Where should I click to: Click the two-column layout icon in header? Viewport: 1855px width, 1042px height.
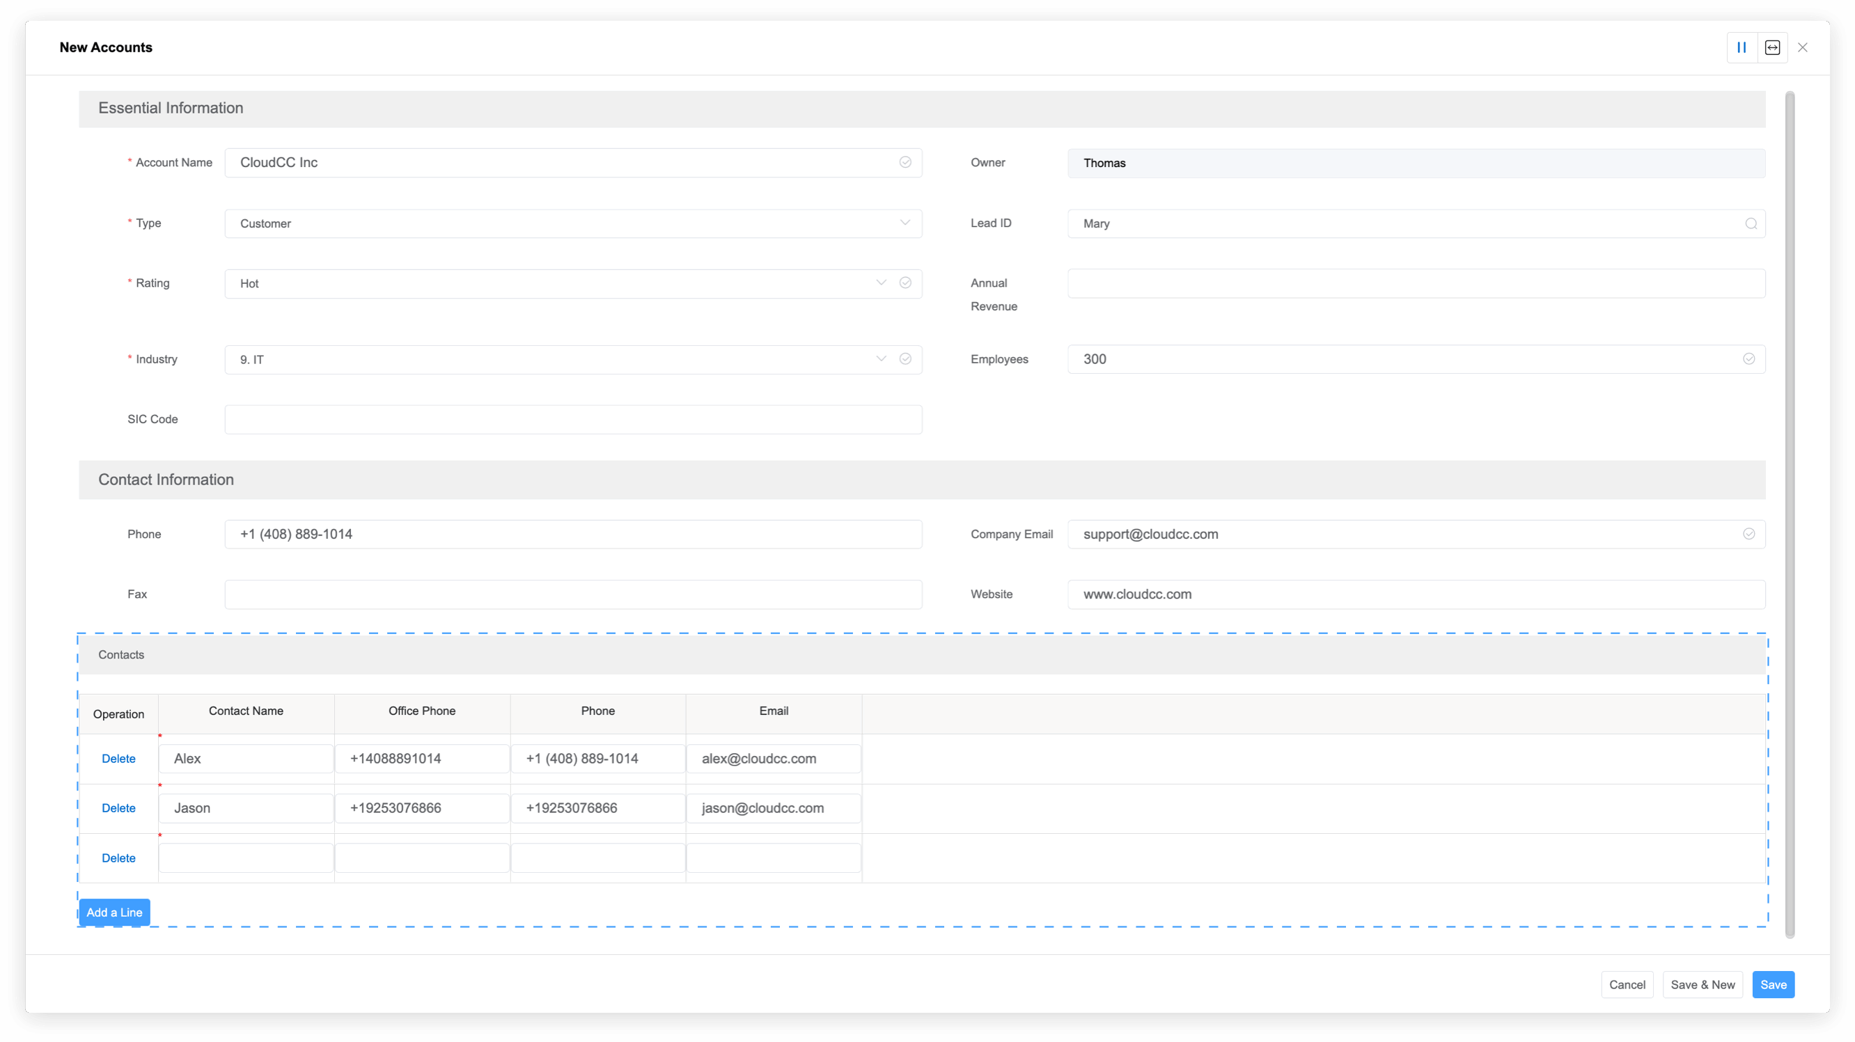click(1741, 47)
